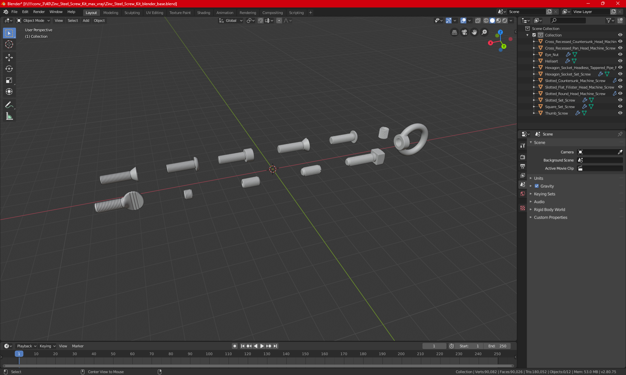
Task: Click the Background Scene field
Action: click(600, 160)
